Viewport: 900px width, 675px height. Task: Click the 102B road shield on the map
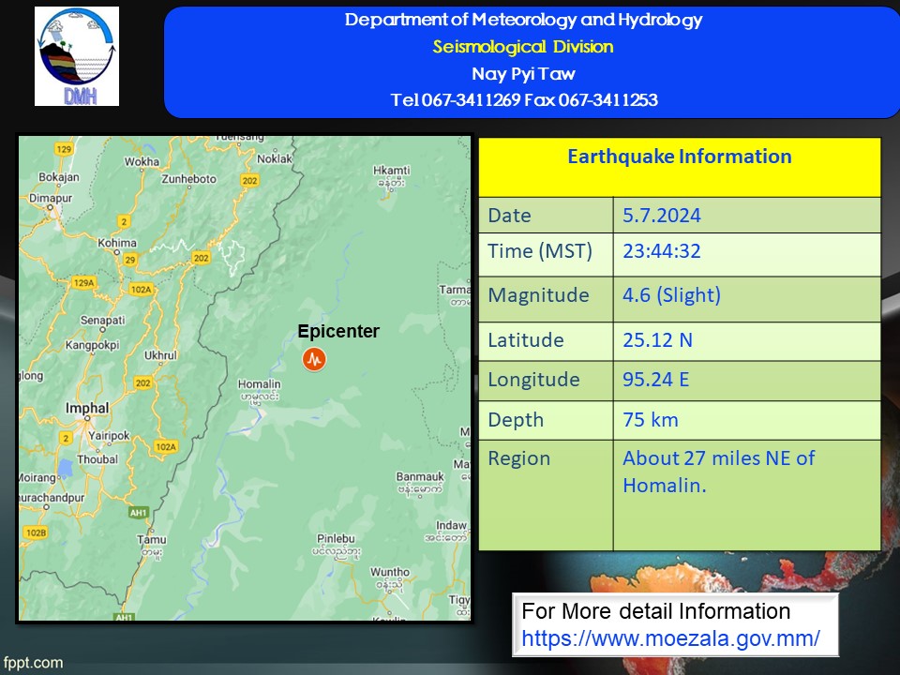(36, 532)
